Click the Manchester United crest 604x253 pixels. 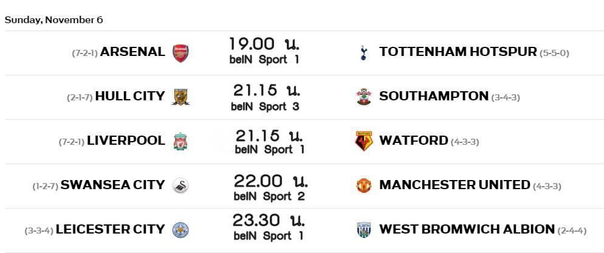point(363,185)
